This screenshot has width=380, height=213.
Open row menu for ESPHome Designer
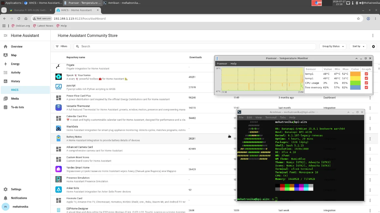(x=370, y=210)
